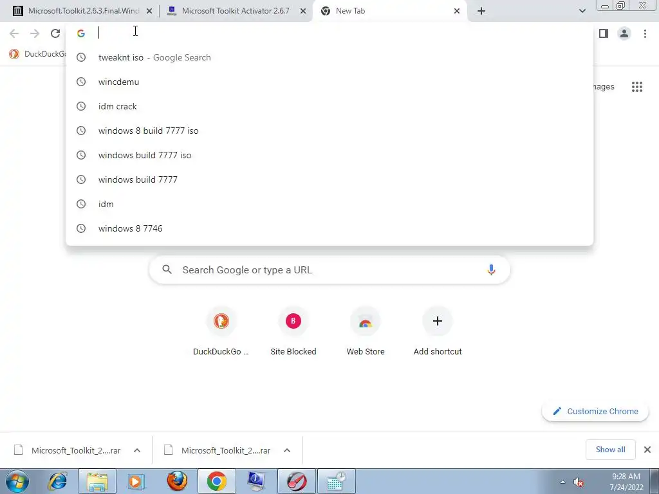Open the DuckDuckGo bookmark in bookmarks bar

37,54
